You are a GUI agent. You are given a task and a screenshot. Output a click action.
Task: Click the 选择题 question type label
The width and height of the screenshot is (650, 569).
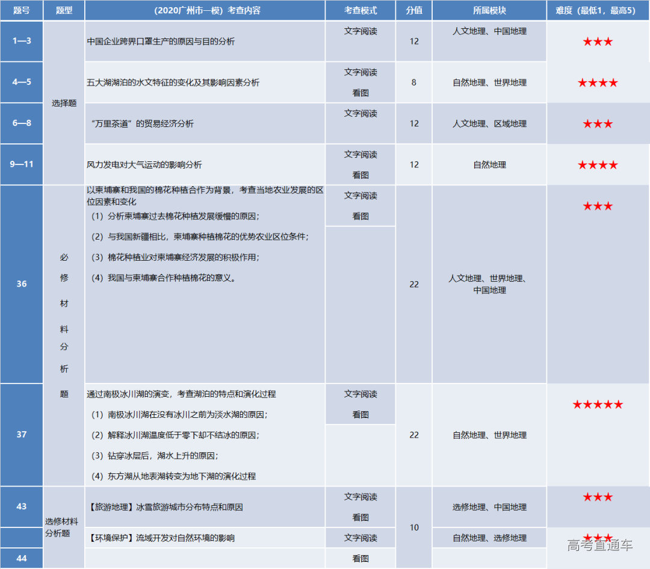pyautogui.click(x=64, y=102)
